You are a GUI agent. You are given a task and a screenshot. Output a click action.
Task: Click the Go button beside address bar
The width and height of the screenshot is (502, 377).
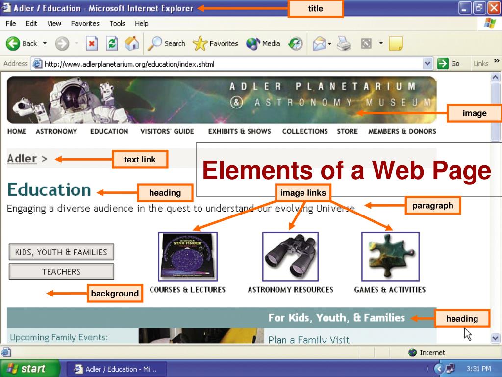coord(449,64)
